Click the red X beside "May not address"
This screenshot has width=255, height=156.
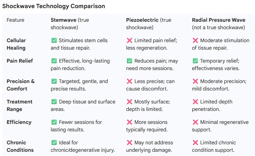129,143
